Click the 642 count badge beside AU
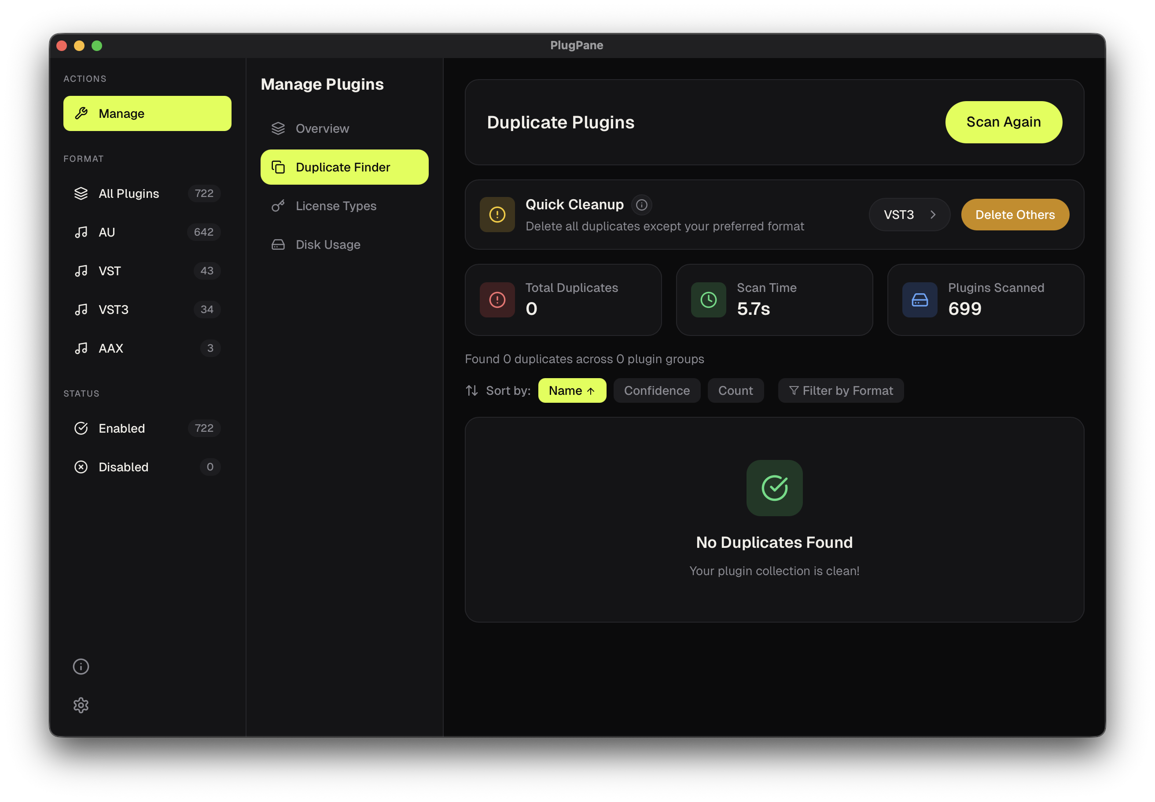The height and width of the screenshot is (802, 1155). 204,232
